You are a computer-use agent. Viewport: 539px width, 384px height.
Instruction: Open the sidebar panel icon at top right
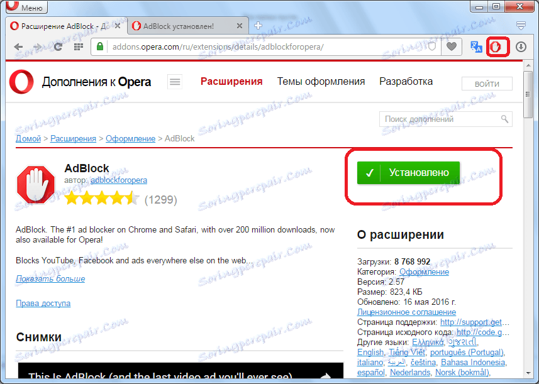(521, 26)
